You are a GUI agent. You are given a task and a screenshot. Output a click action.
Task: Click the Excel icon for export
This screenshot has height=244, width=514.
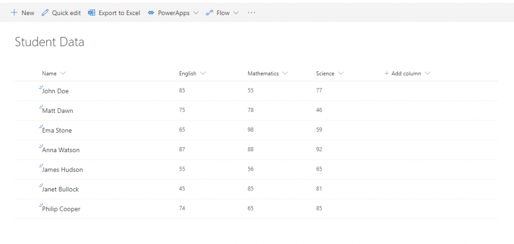pos(91,13)
